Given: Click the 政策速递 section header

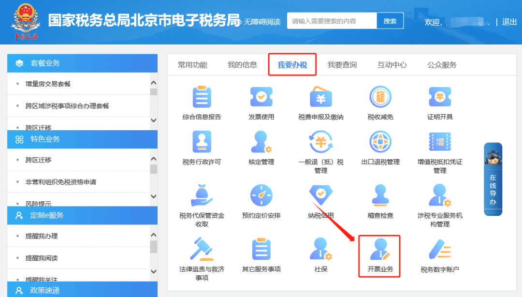Looking at the screenshot, I should (82, 289).
